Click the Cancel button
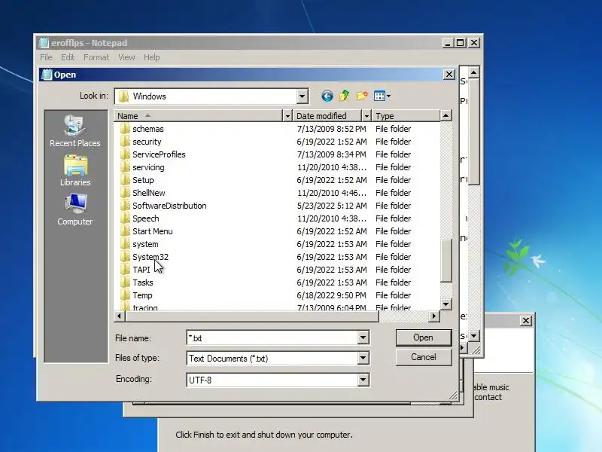 coord(424,357)
